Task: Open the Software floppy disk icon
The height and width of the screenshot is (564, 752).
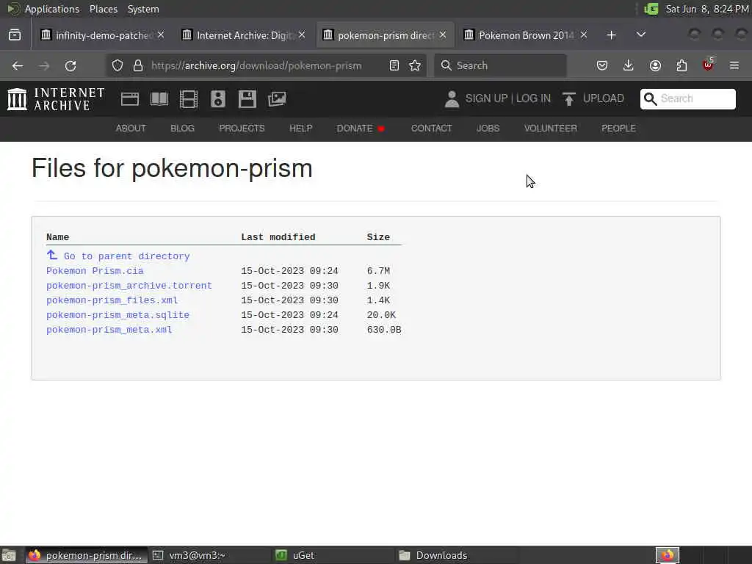Action: pyautogui.click(x=247, y=99)
